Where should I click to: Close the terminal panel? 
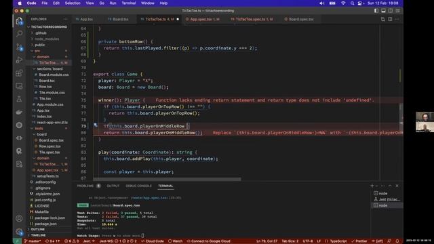tap(397, 186)
